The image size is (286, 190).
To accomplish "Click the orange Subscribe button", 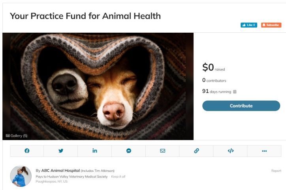I will [x=271, y=25].
